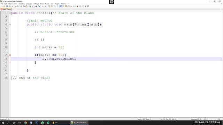
Task: Click UTF-8 encoding in status bar
Action: (206, 119)
